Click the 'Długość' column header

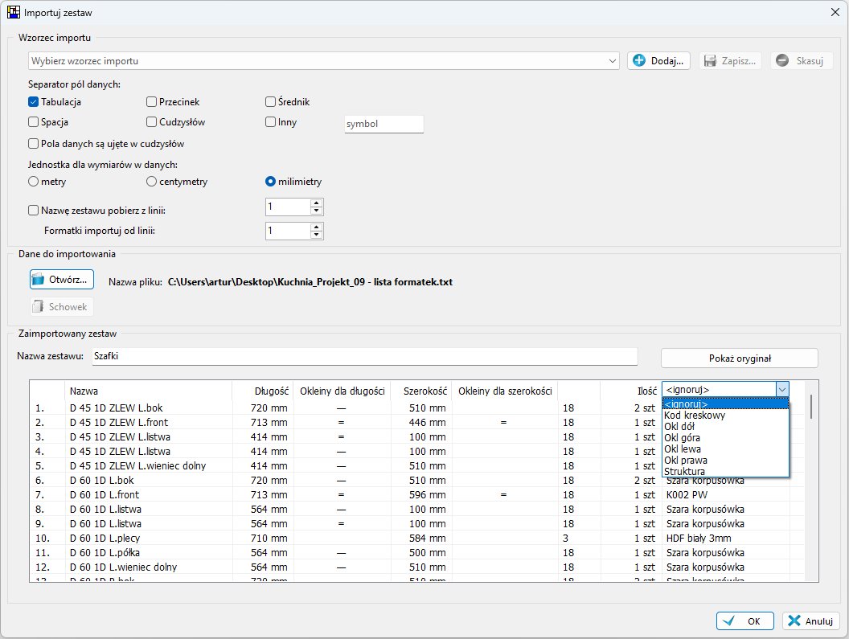pos(271,391)
